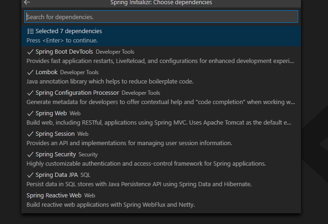Click the back arrow in Spring Initializr header
328x224 pixels.
(27, 2)
